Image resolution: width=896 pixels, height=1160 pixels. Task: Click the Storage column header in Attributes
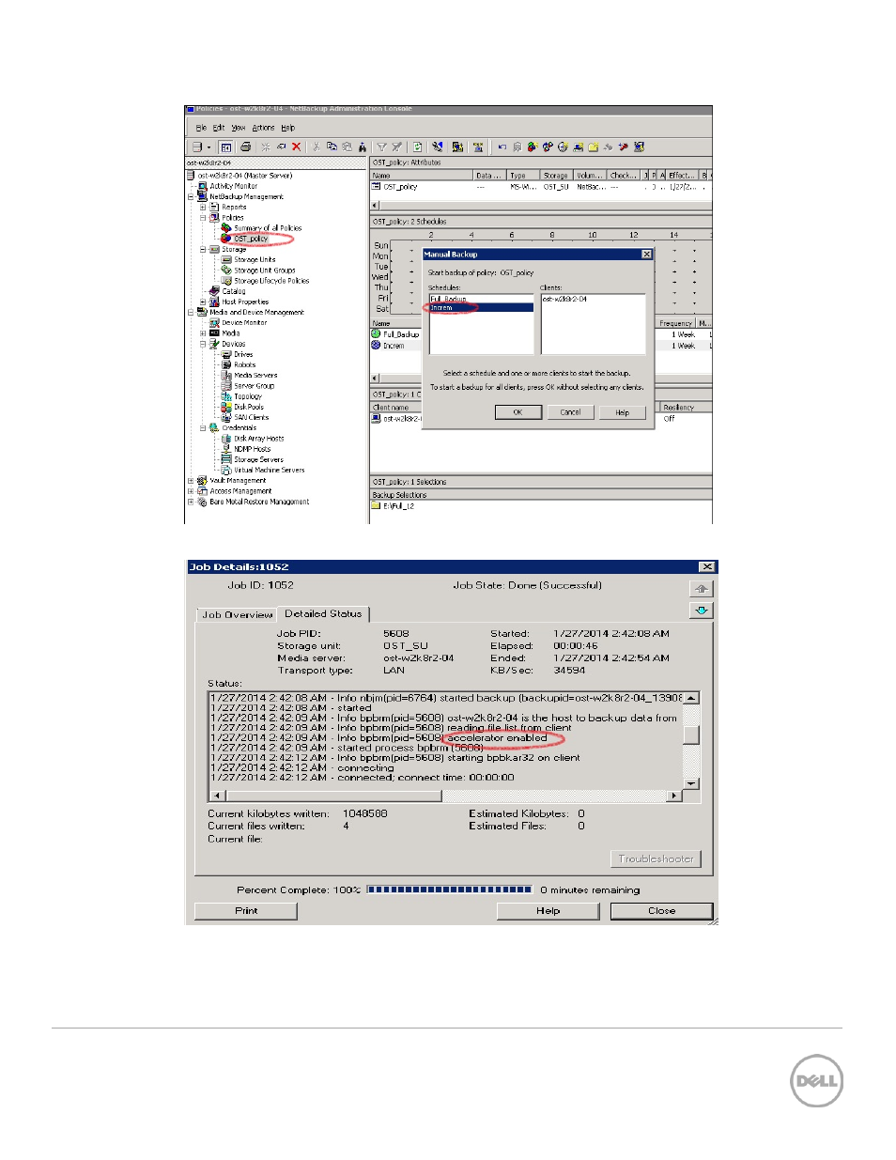pyautogui.click(x=556, y=176)
